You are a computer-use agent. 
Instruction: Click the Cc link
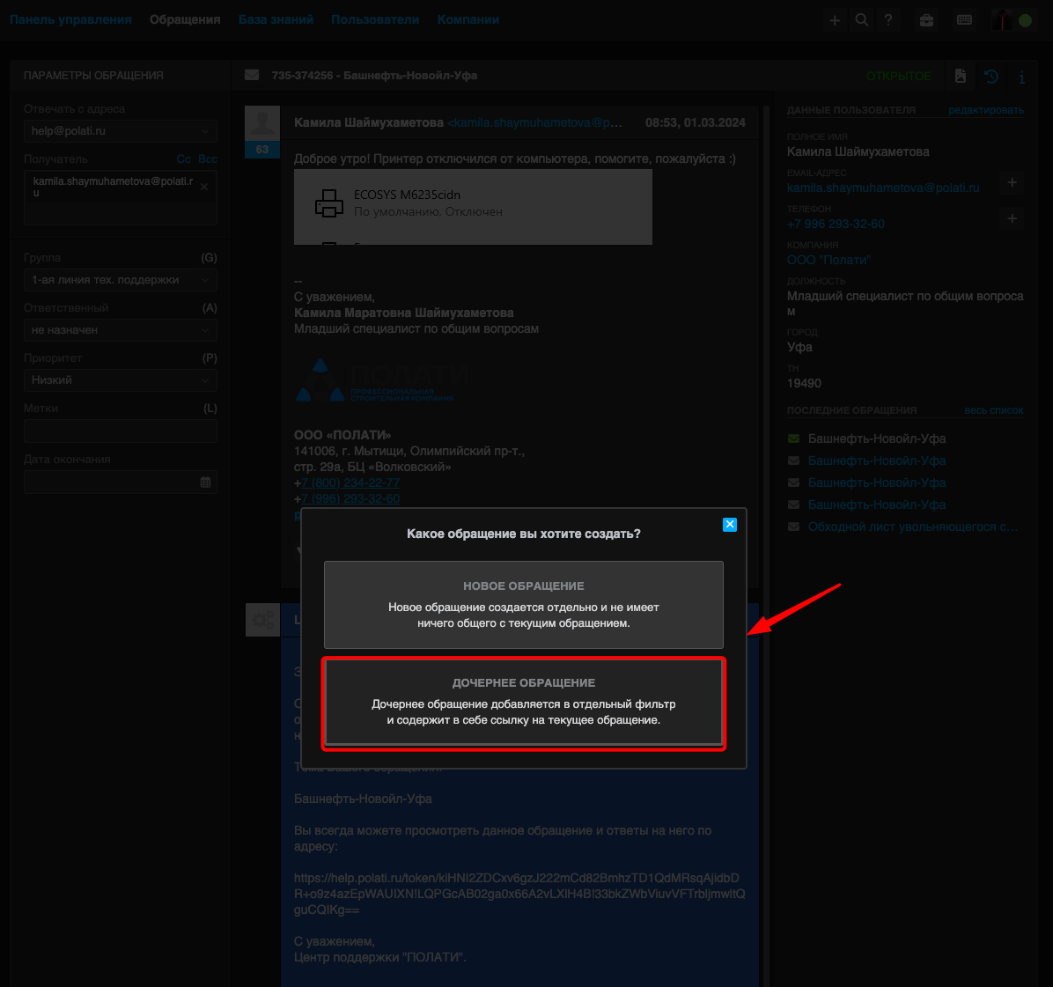click(184, 159)
